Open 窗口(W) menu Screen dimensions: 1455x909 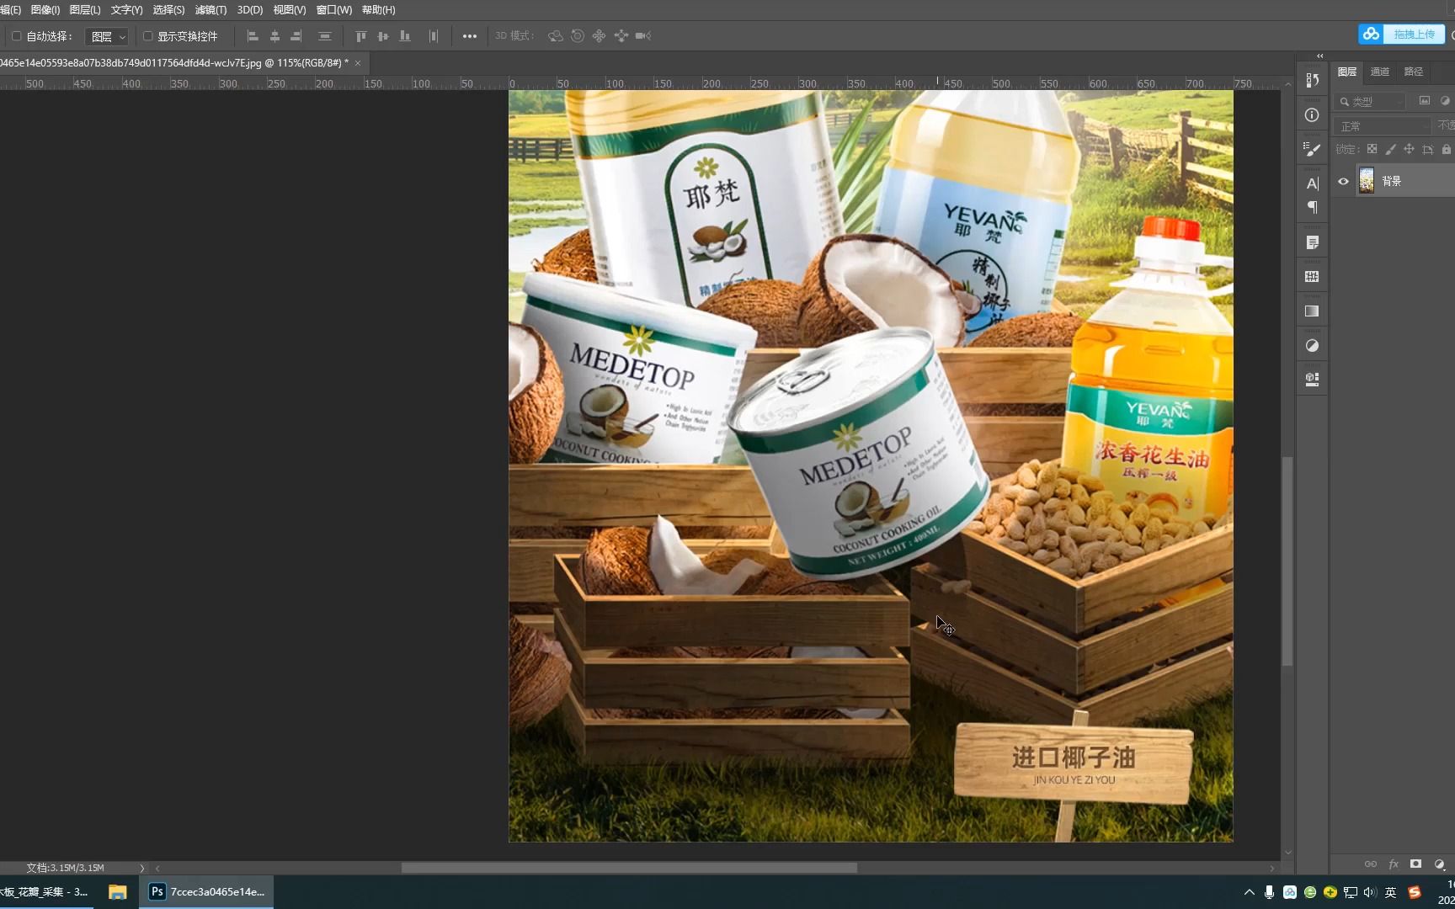pyautogui.click(x=333, y=10)
